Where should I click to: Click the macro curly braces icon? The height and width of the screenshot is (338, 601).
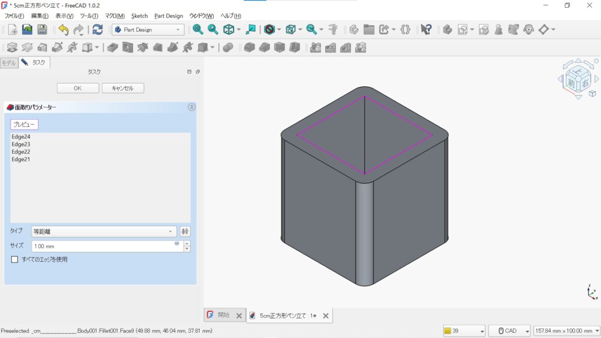point(406,29)
